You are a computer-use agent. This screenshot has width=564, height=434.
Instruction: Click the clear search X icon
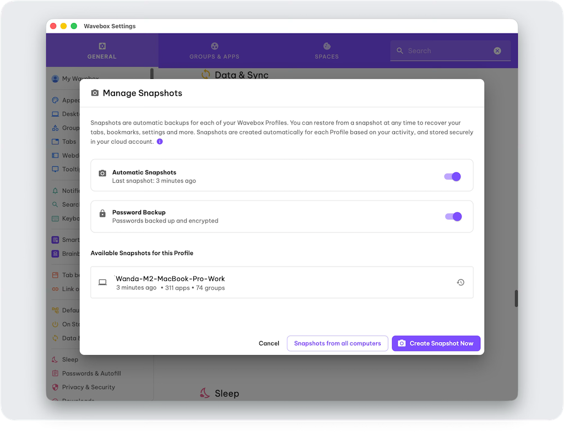[497, 51]
